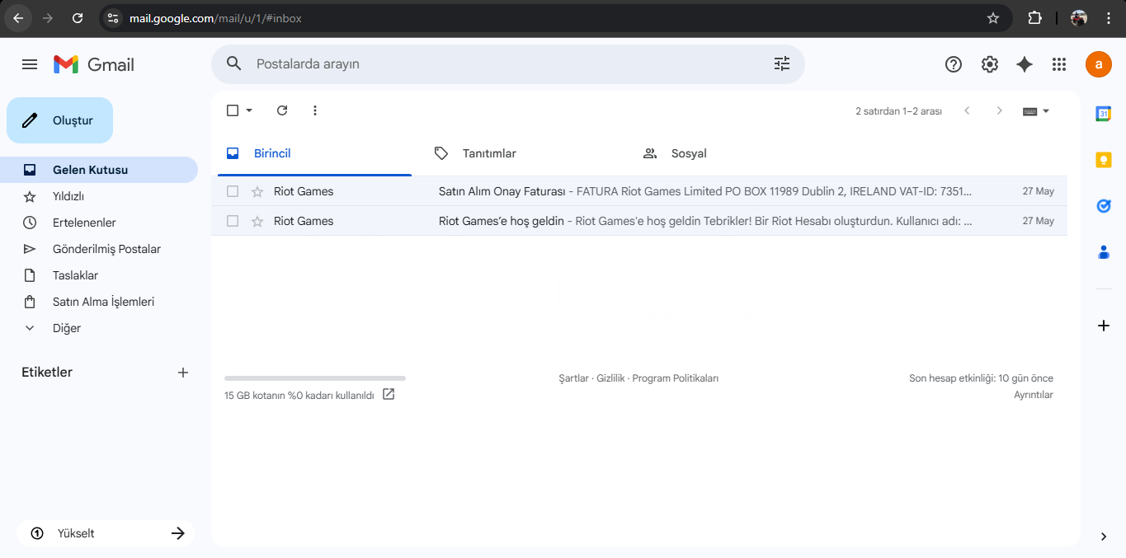Click the Postalarda arayın search field
The image size is (1126, 558).
[x=495, y=64]
